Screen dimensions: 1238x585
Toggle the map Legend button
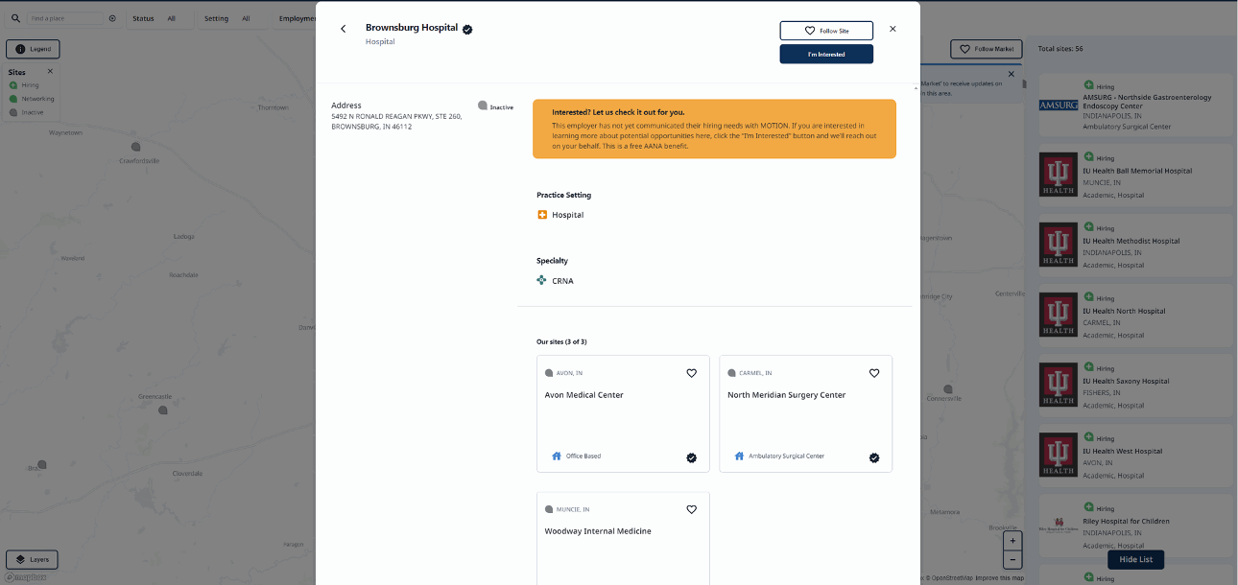34,49
